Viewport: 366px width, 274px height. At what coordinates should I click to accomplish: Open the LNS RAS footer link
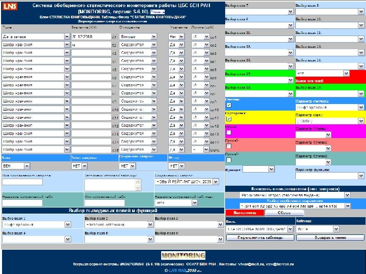(x=177, y=270)
